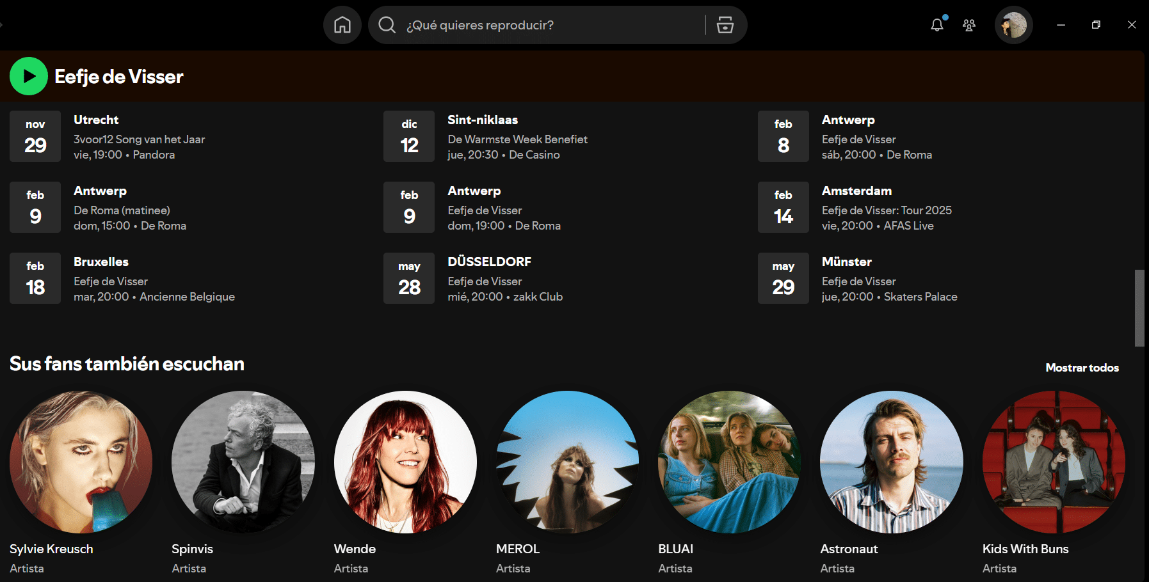Open Wende artist image

pyautogui.click(x=405, y=462)
